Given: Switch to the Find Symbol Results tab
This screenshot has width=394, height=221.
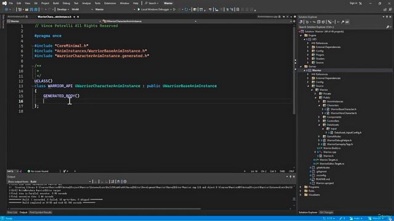Looking at the screenshot, I should [x=41, y=212].
